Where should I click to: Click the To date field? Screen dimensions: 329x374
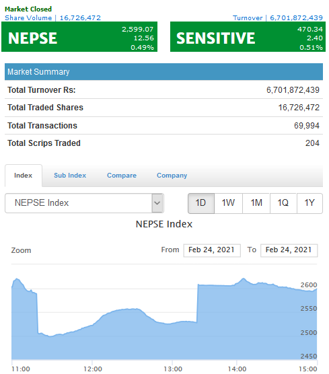(x=289, y=250)
